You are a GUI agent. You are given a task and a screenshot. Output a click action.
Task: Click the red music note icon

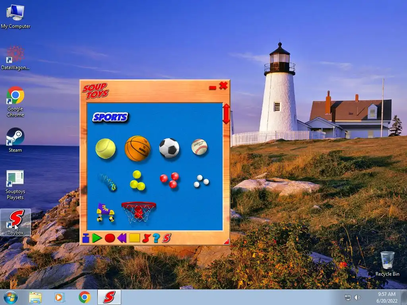[x=146, y=238]
